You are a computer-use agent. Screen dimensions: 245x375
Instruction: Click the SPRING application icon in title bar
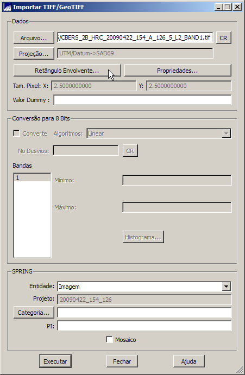8,7
